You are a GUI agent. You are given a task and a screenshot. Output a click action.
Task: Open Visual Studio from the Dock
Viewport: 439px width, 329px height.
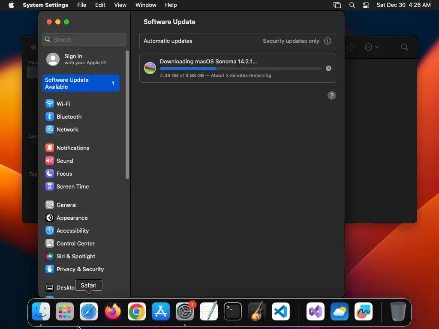point(316,311)
